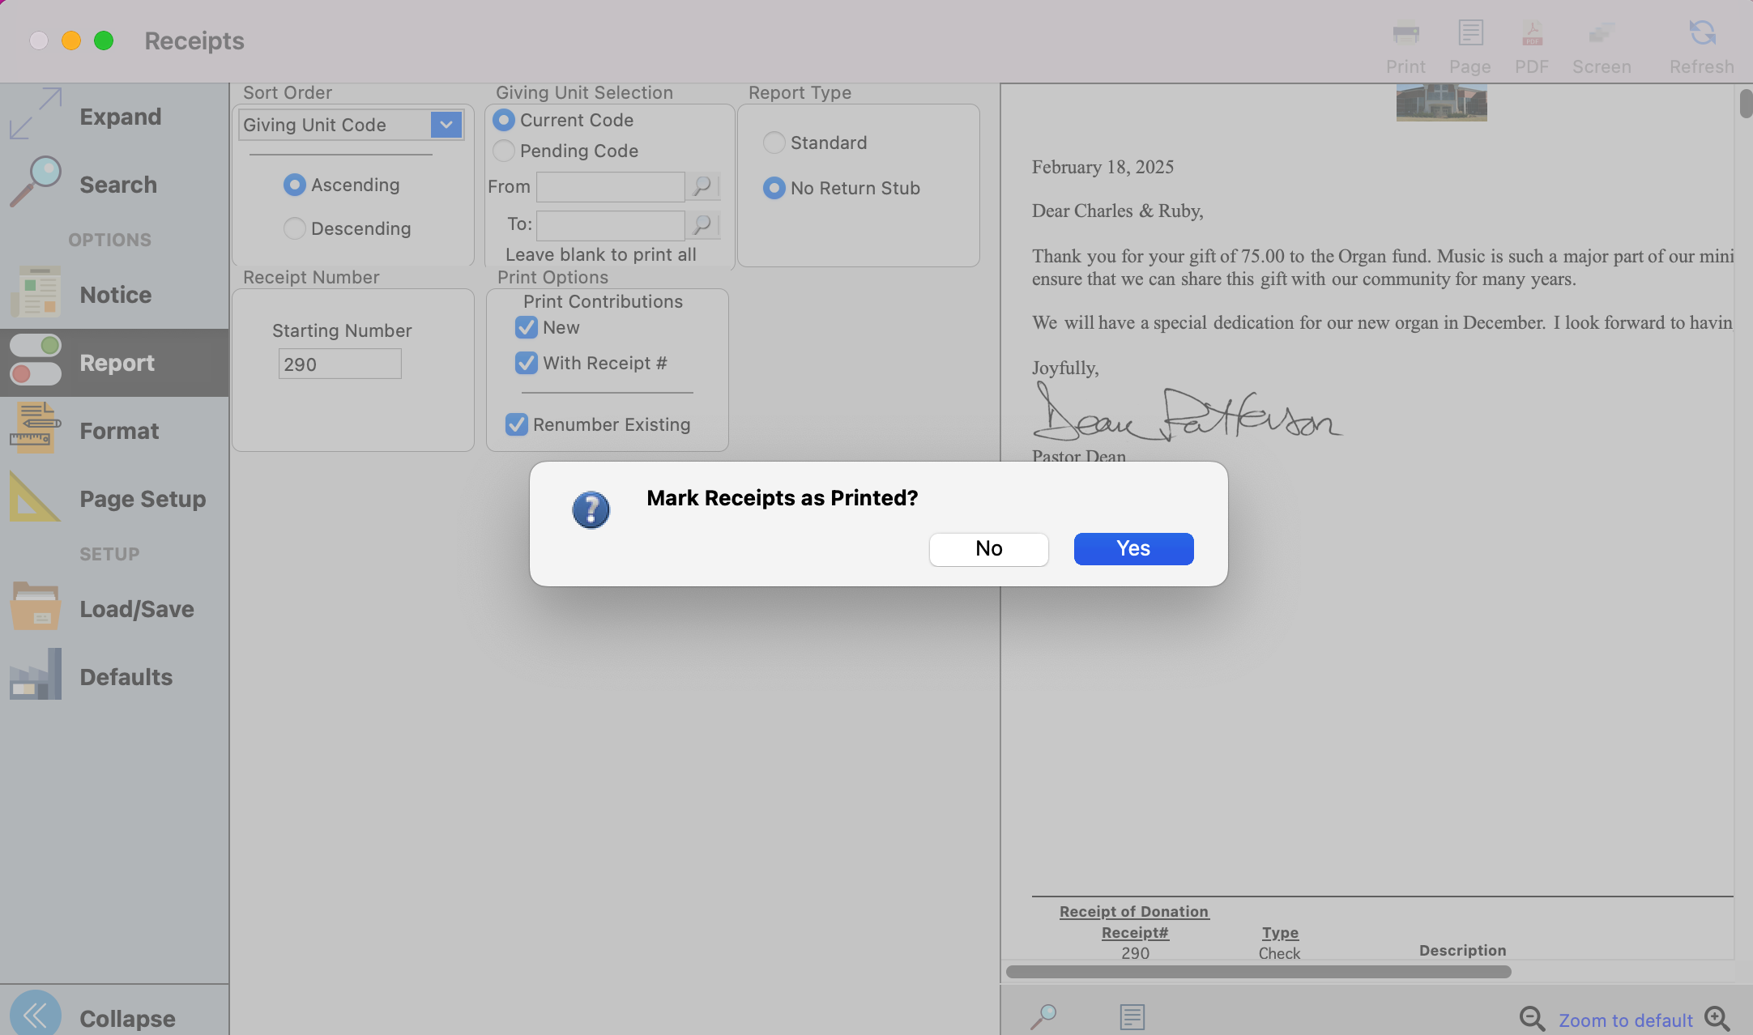Toggle the With Receipt # checkbox

click(x=527, y=363)
